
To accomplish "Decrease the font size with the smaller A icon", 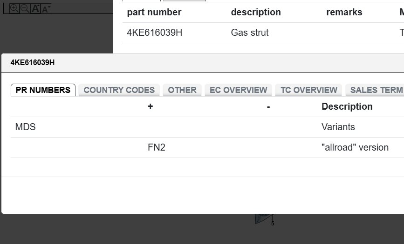I will (46, 8).
